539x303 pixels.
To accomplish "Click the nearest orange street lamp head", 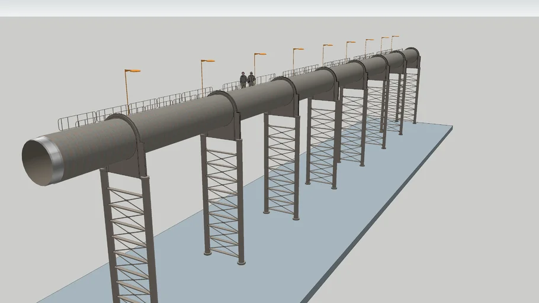I will 133,71.
